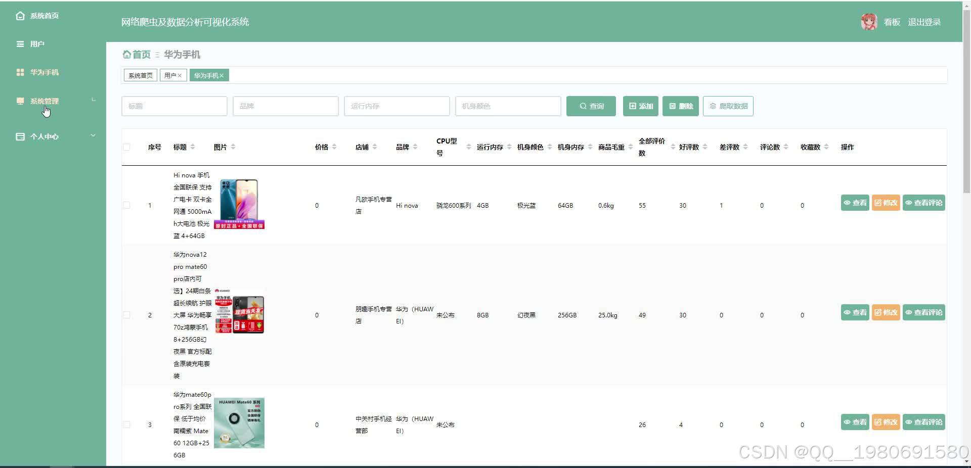Sort by the 商品毛重 column arrows
Screen dimensions: 971x468
pos(631,147)
